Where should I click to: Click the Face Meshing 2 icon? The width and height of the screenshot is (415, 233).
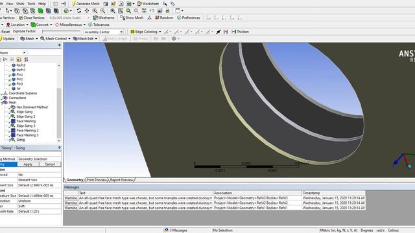coord(13,131)
